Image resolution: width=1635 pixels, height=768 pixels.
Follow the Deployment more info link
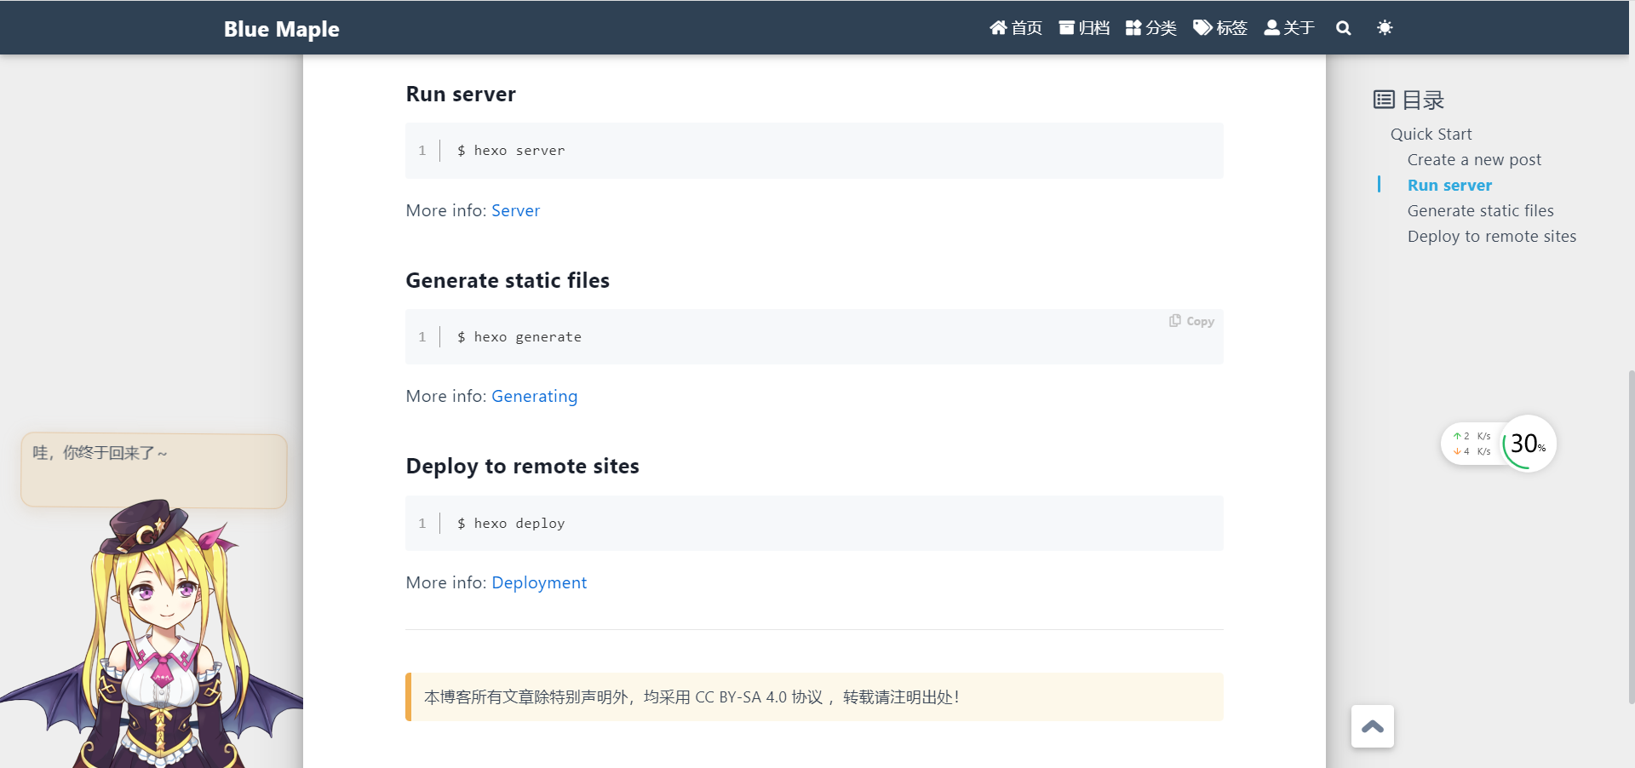point(539,583)
